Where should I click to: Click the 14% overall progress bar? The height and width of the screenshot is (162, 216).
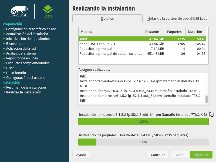tap(143, 142)
